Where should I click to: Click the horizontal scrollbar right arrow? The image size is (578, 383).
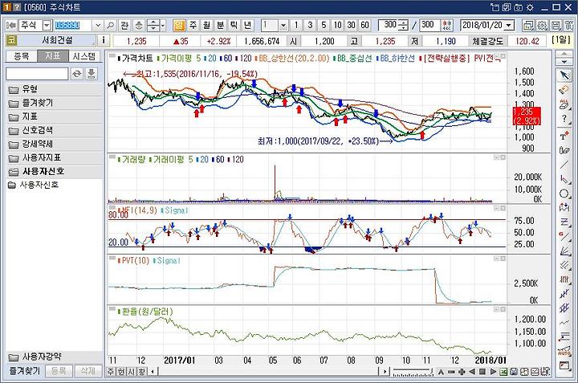(x=385, y=372)
